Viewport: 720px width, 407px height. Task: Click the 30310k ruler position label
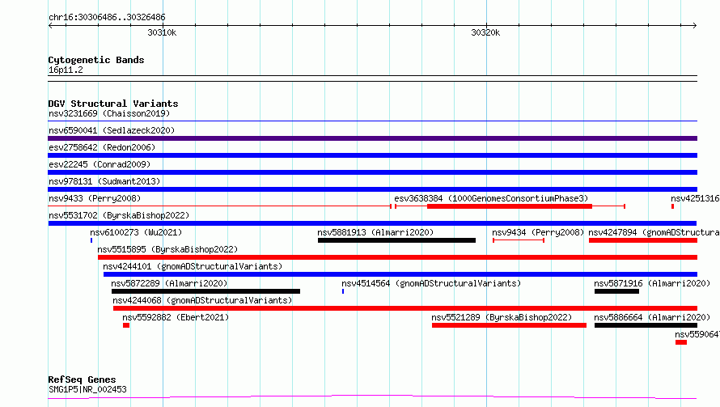pos(162,33)
